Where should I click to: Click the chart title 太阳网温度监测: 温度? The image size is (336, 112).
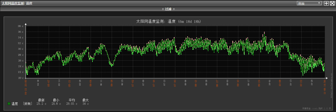pos(169,22)
